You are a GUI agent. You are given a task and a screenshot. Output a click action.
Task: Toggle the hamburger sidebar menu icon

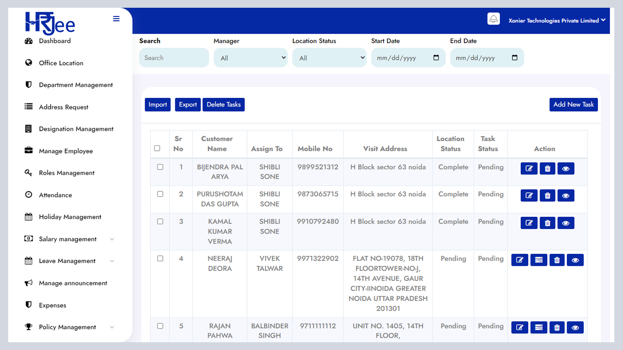coord(116,19)
